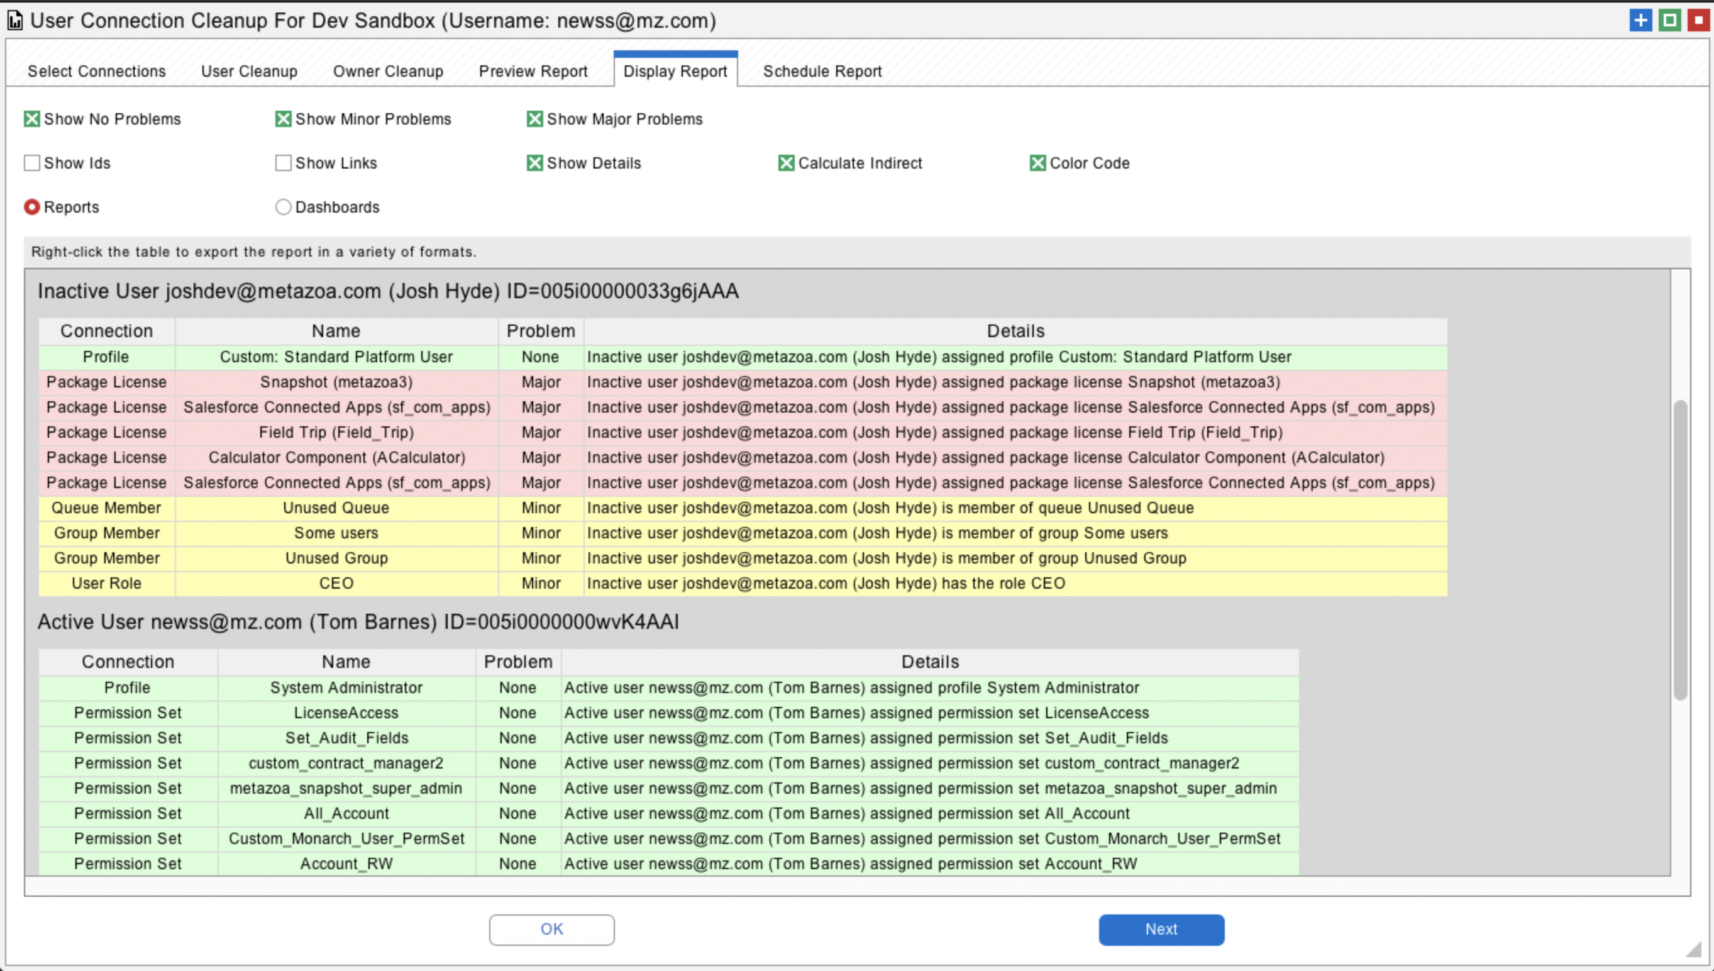Toggle the Calculate Indirect checkbox

click(786, 163)
